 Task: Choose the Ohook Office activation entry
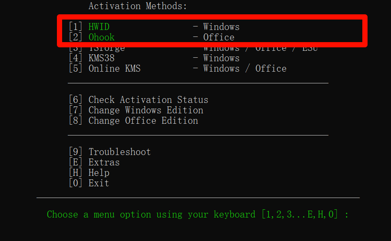[x=102, y=37]
